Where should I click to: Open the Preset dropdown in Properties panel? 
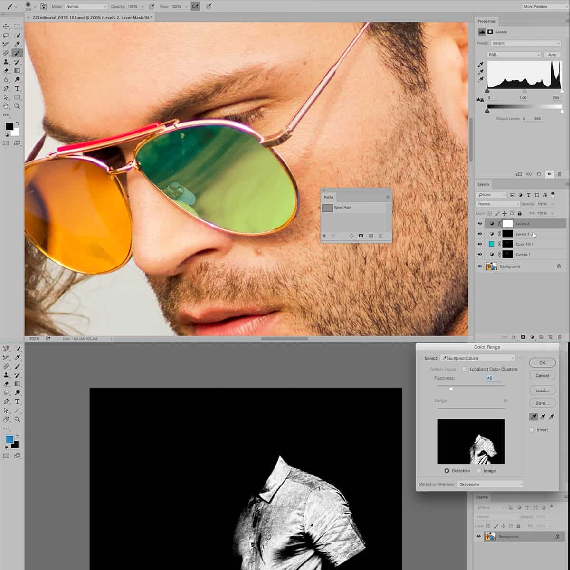[526, 43]
